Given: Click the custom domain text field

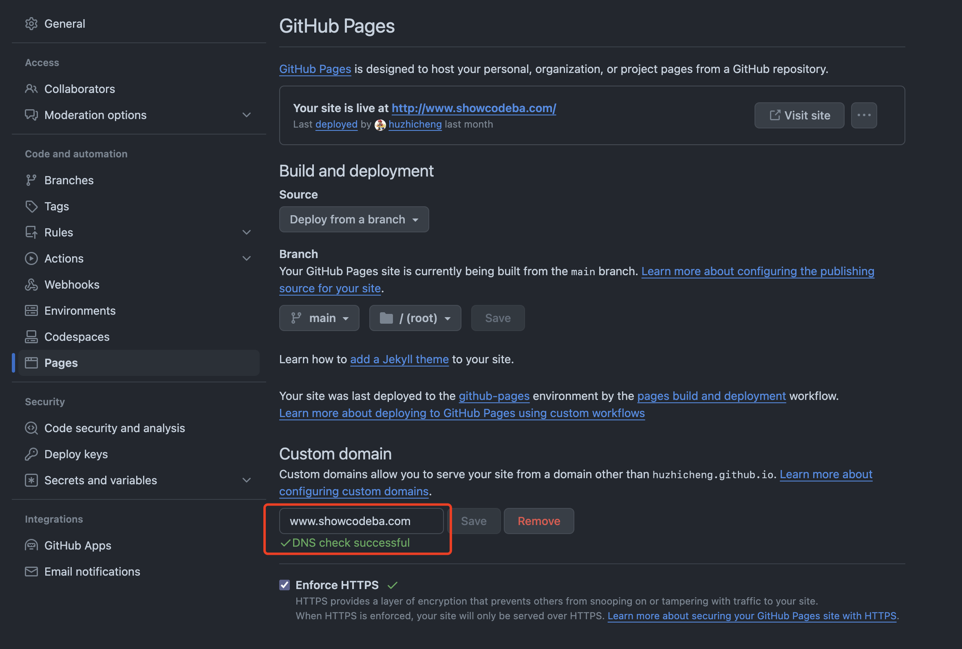Looking at the screenshot, I should click(361, 521).
